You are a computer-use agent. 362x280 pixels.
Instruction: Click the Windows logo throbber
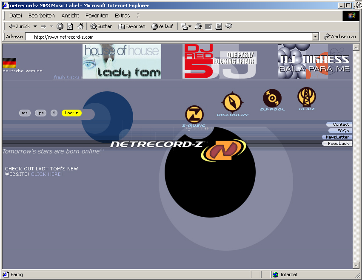351,16
